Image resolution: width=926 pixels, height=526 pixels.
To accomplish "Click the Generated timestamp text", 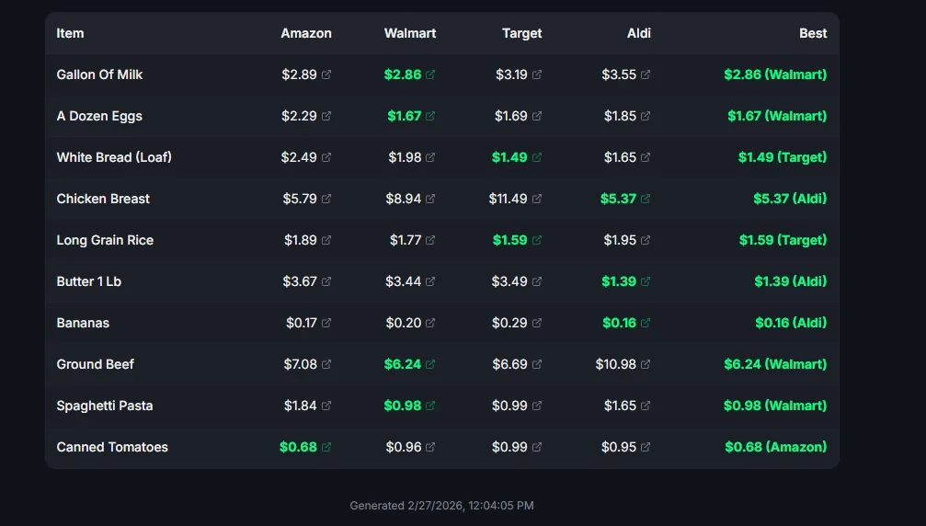I will point(441,506).
